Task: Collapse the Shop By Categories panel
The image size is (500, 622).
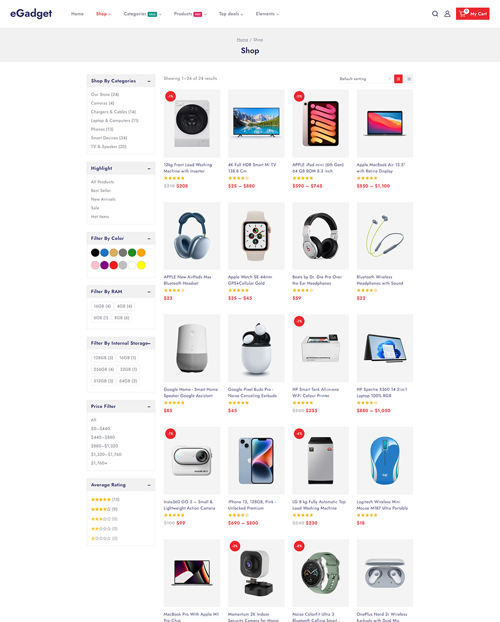Action: tap(149, 81)
